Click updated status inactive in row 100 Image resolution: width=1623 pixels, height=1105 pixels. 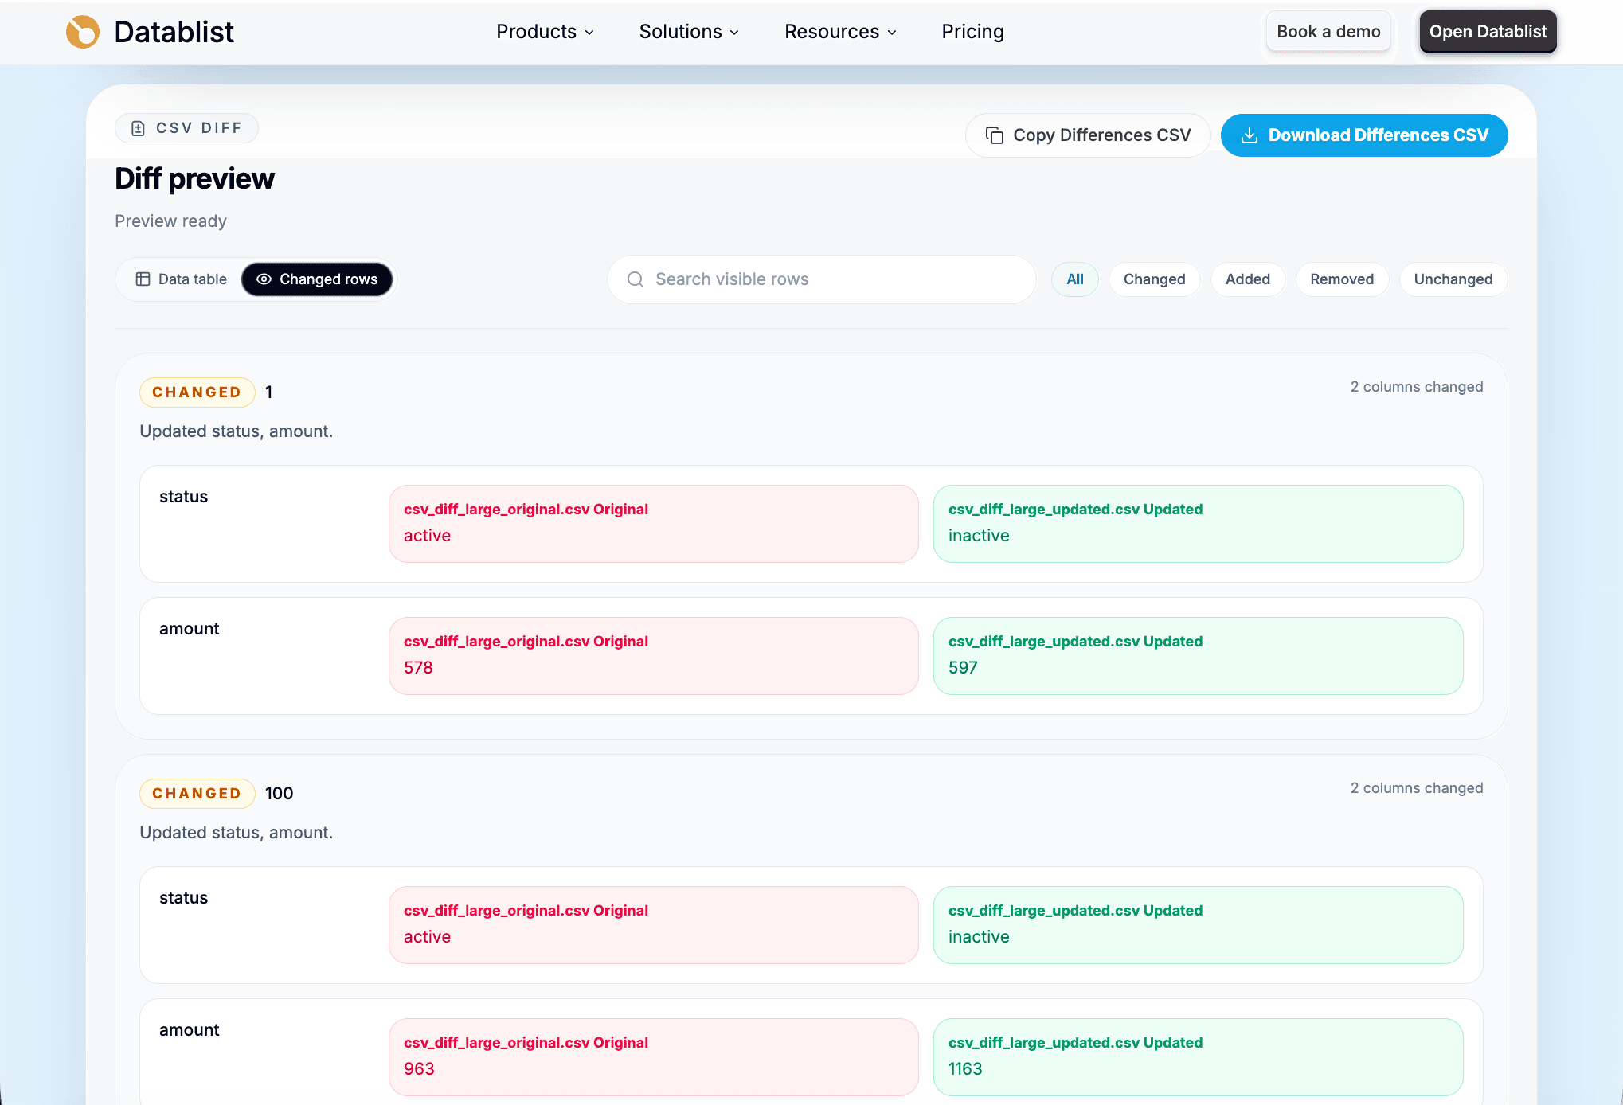979,937
